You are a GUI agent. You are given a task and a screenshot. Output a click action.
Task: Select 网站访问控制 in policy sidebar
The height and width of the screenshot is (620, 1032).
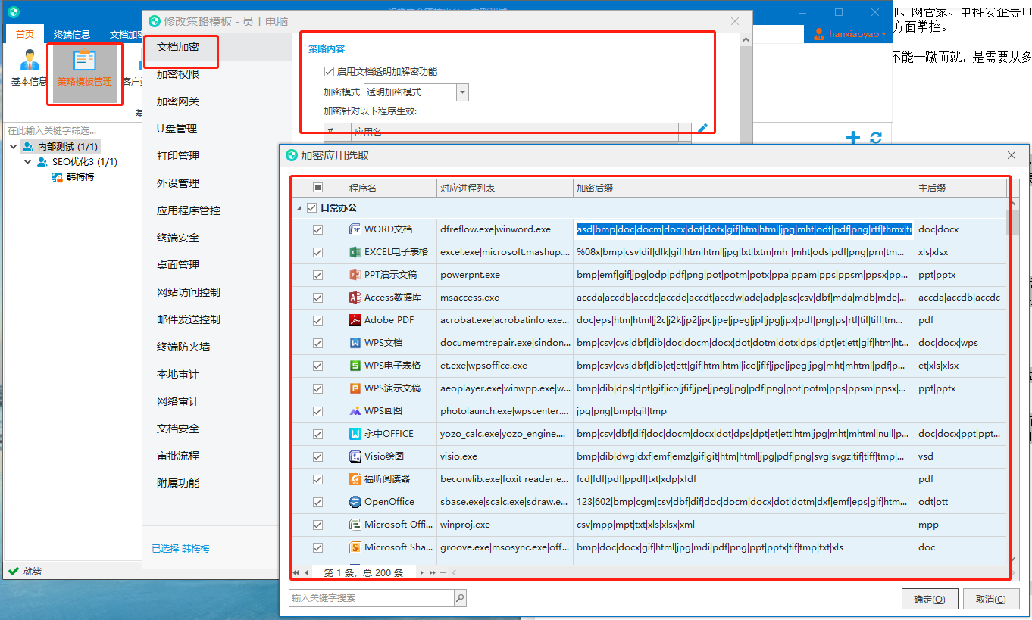pos(189,292)
